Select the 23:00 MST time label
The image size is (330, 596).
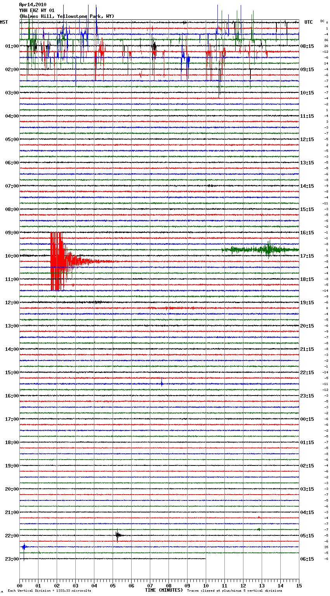pyautogui.click(x=12, y=559)
